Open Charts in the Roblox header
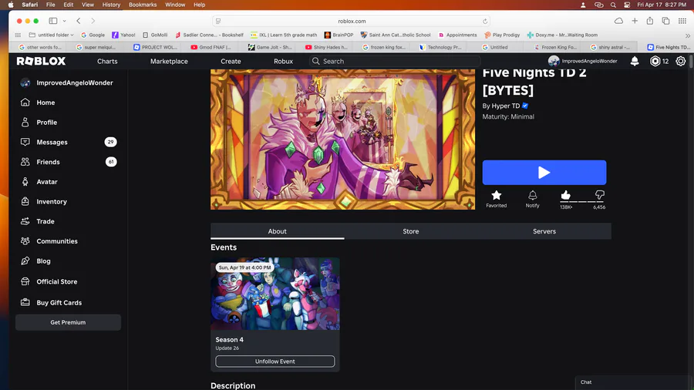694x390 pixels. click(107, 62)
